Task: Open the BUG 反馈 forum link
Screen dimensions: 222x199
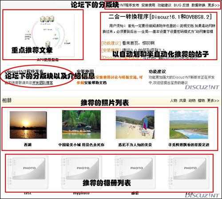Action: point(182,5)
